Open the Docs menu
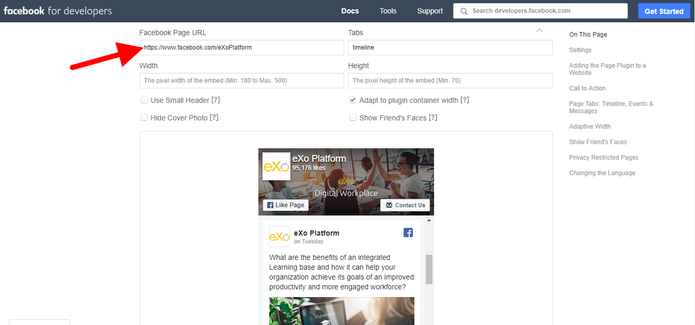The image size is (695, 325). pyautogui.click(x=350, y=11)
